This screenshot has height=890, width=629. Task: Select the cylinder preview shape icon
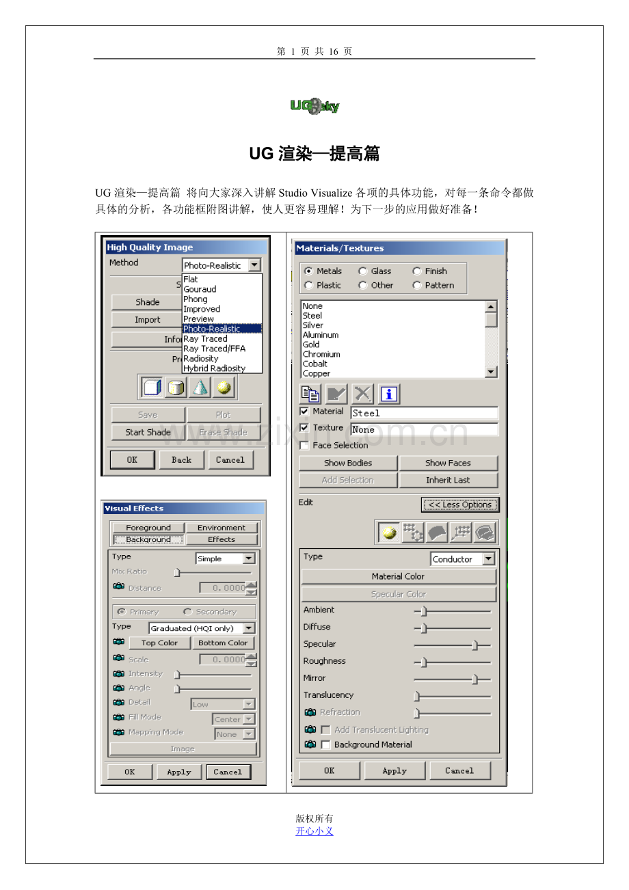[176, 388]
